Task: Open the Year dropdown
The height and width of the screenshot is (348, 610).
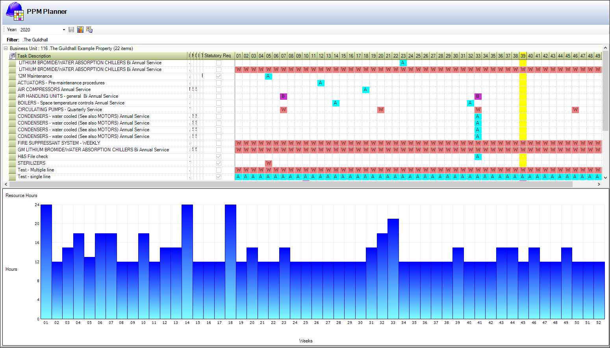Action: 64,30
